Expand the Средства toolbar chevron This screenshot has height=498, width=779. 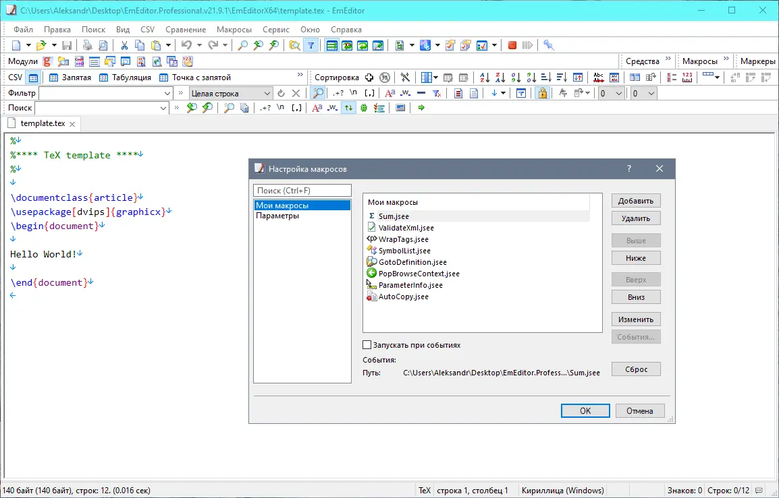coord(668,59)
